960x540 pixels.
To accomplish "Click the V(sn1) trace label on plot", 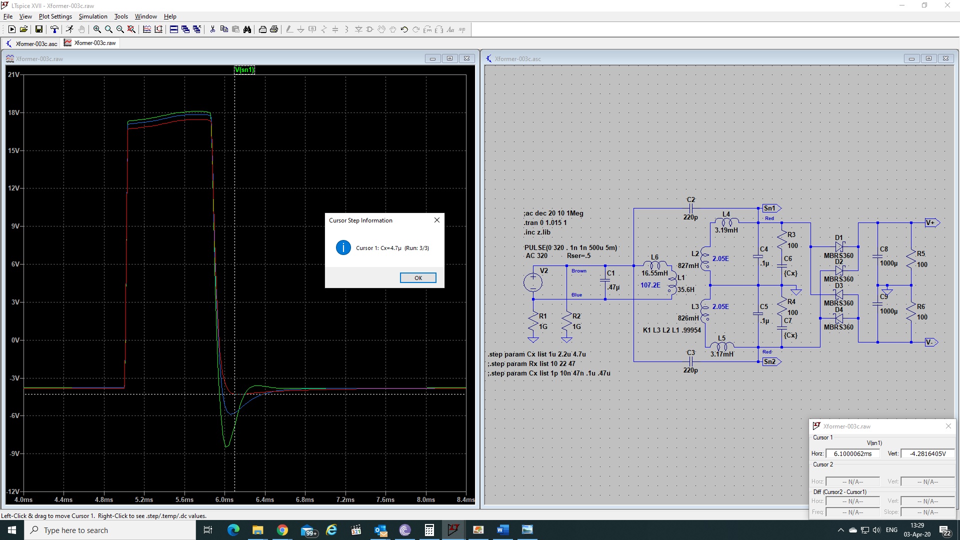I will [244, 69].
